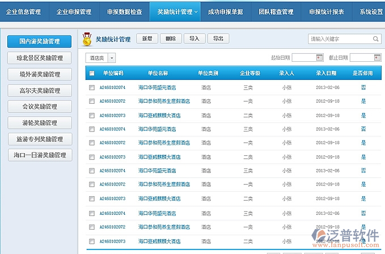The width and height of the screenshot is (385, 254).
Task: Click the 新增 button
Action: [146, 39]
